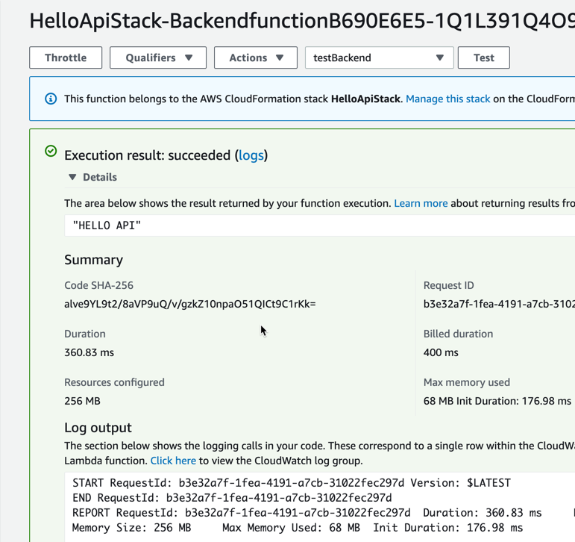575x542 pixels.
Task: Collapse the Details section triangle
Action: coord(72,178)
